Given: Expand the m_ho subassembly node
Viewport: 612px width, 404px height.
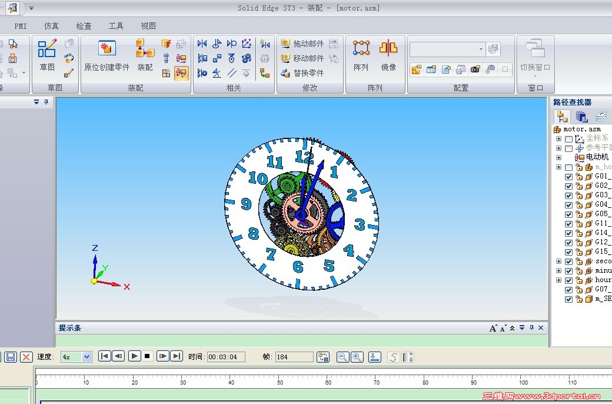Looking at the screenshot, I should point(558,167).
